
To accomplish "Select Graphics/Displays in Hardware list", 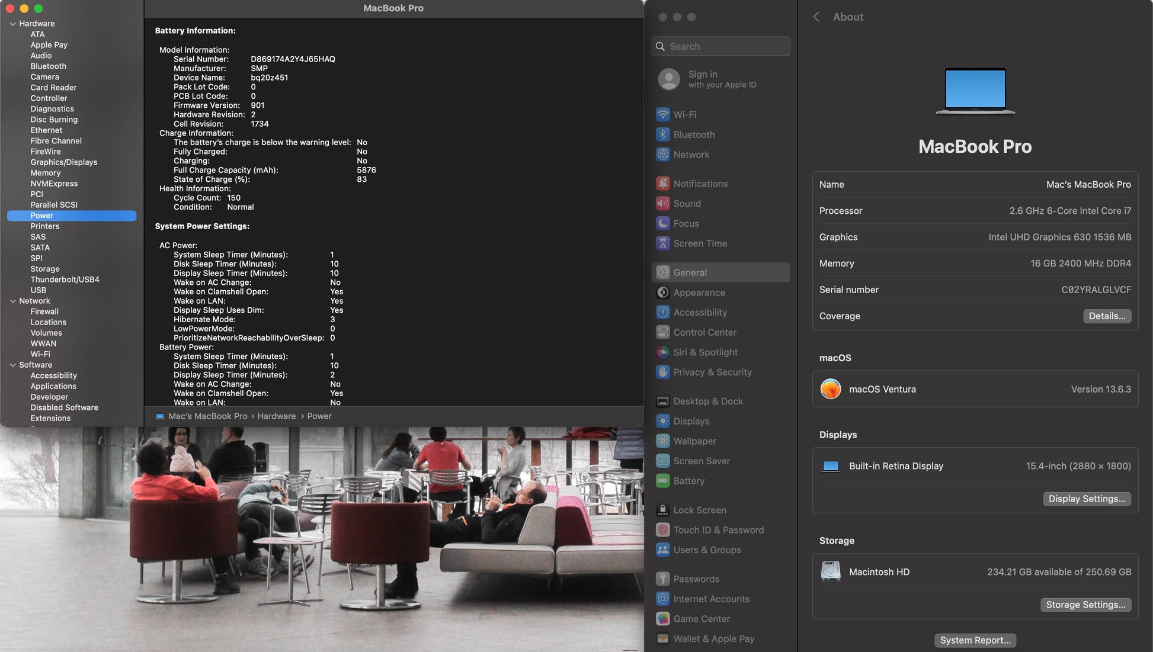I will [x=63, y=162].
